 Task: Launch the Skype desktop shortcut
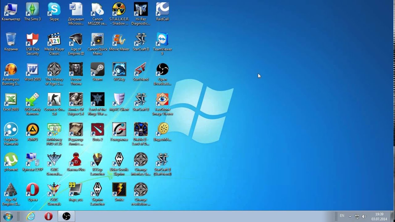pos(54,12)
